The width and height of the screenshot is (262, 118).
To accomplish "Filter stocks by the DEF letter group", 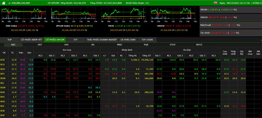I will coord(40,45).
